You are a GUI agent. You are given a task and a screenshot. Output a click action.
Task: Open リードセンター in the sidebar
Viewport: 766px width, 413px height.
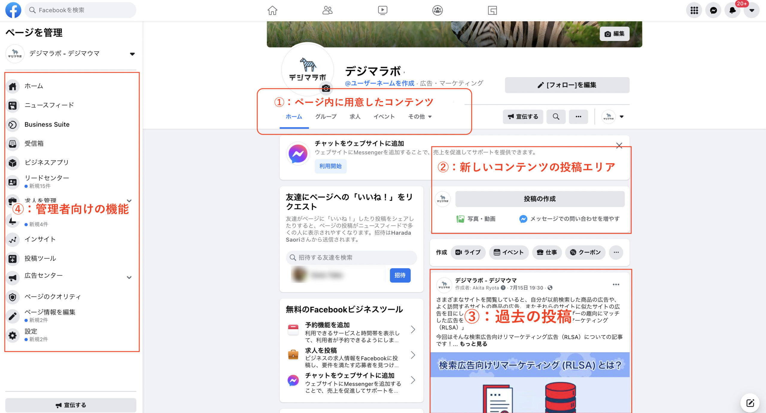(71, 182)
